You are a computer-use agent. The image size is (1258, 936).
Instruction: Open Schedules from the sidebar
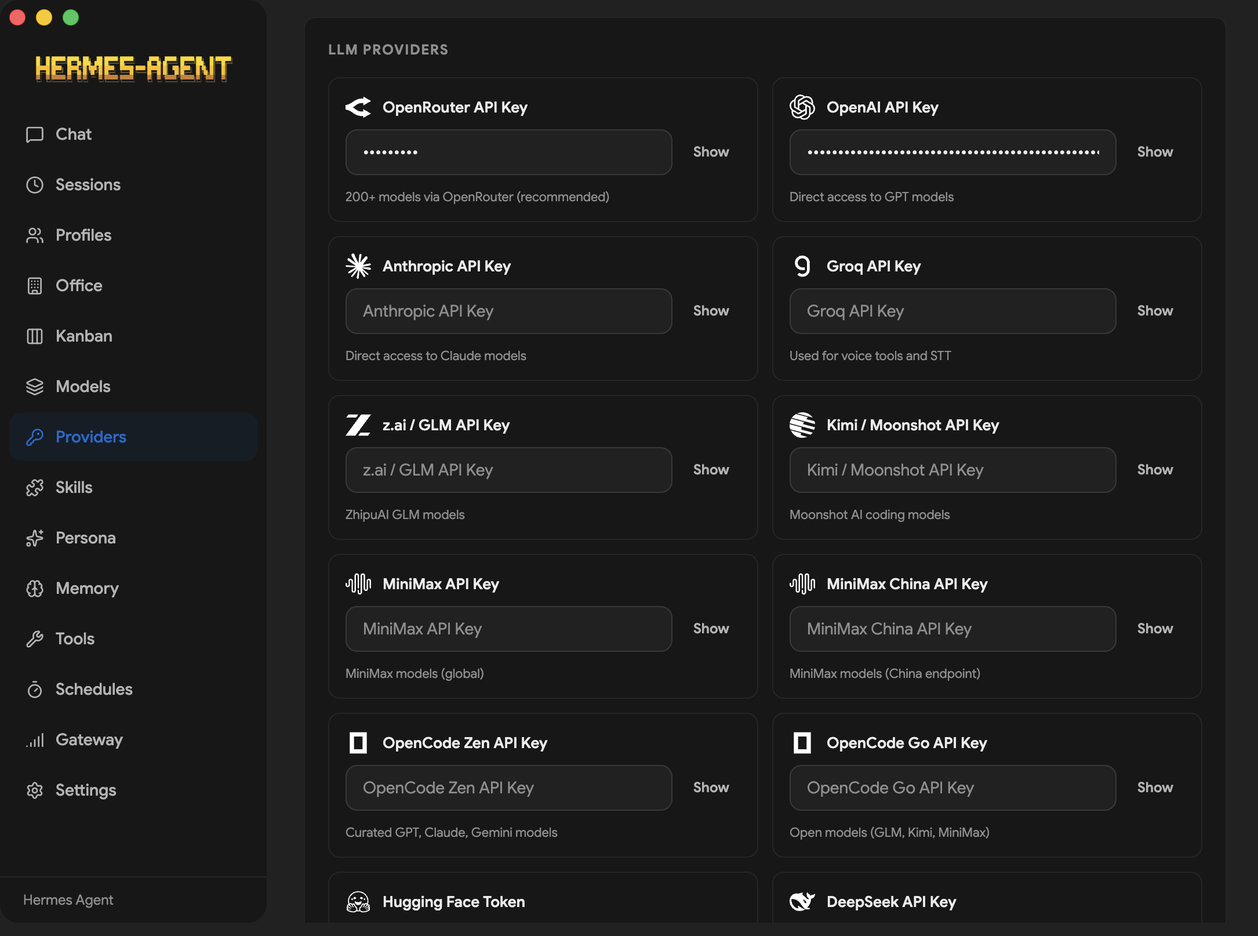[133, 690]
